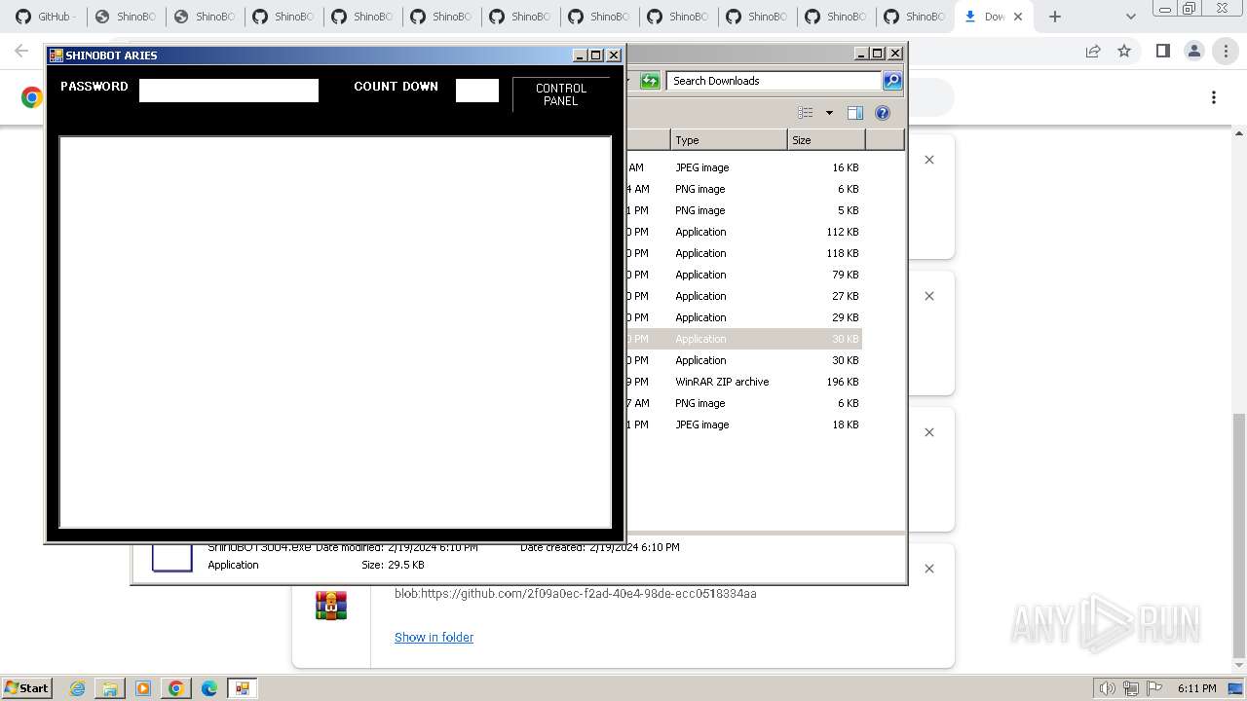Select the JPEG image row sized 18 KB
This screenshot has height=701, width=1247.
point(744,424)
